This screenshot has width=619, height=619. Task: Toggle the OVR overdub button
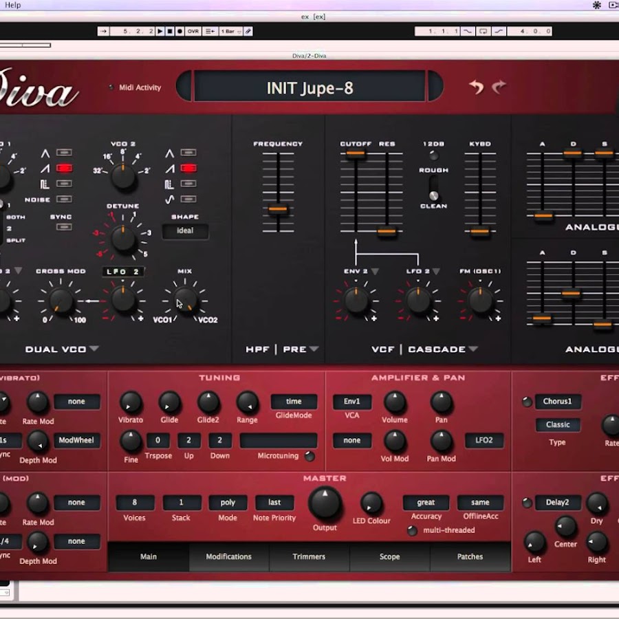click(193, 31)
